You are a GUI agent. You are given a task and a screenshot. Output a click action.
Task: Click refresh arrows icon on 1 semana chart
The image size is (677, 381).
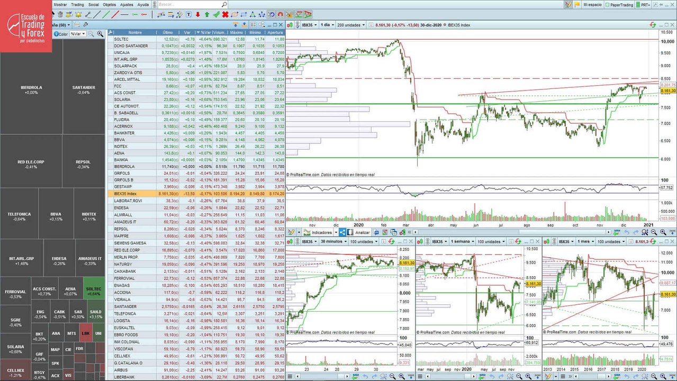[518, 241]
